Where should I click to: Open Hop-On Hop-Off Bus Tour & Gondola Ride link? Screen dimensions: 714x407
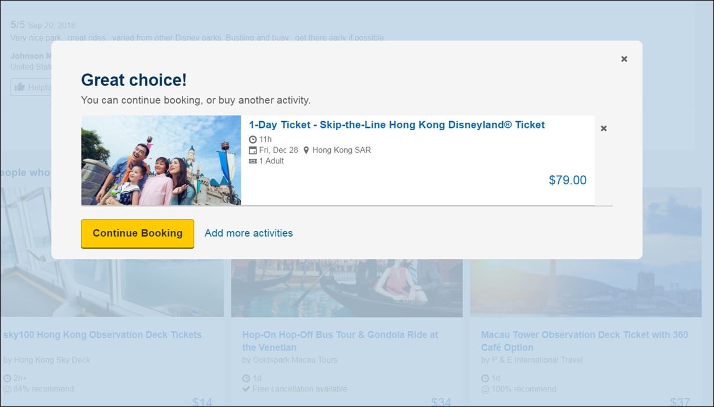[x=340, y=341]
